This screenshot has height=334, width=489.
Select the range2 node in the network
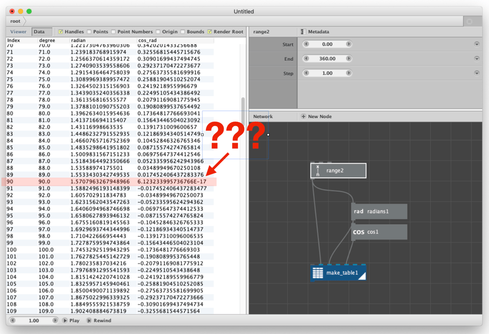338,170
